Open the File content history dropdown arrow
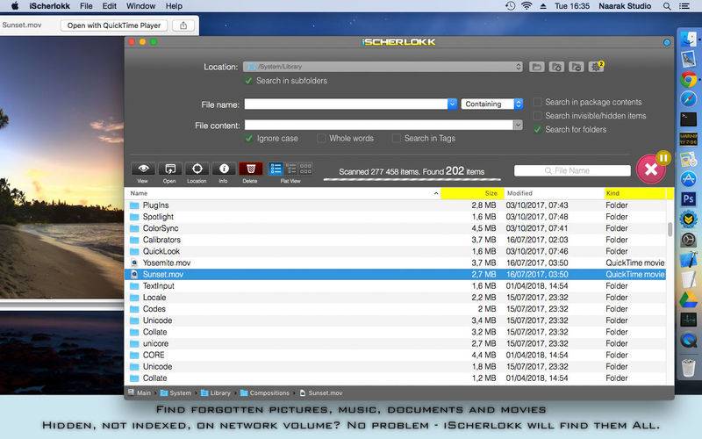Screen dimensions: 702x439 pos(518,125)
